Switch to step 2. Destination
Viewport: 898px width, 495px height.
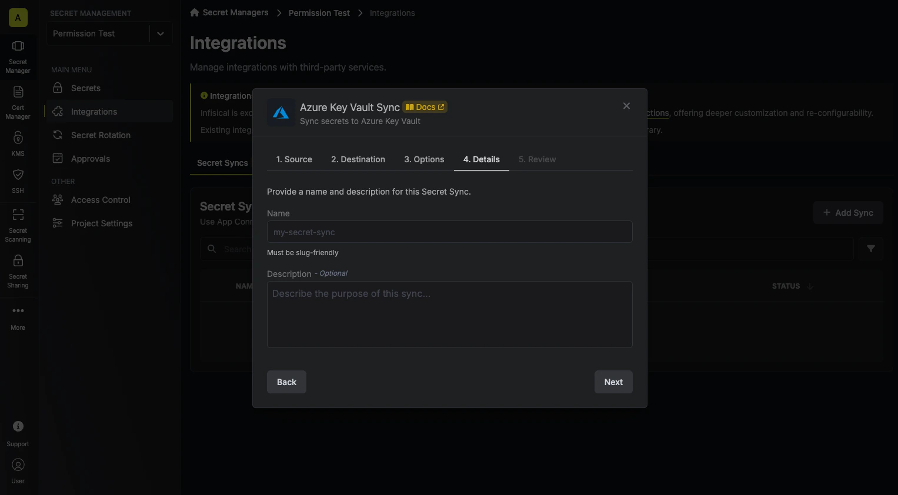point(358,159)
